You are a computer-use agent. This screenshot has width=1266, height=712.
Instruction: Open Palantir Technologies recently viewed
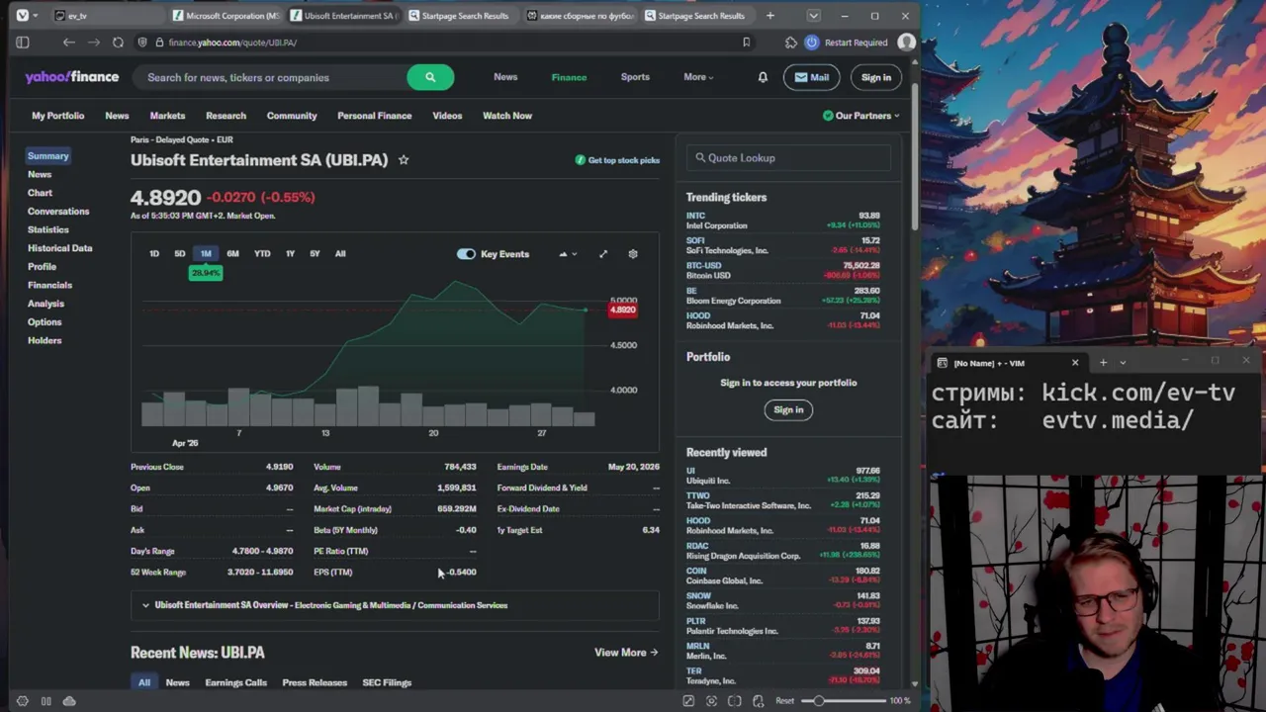coord(783,626)
